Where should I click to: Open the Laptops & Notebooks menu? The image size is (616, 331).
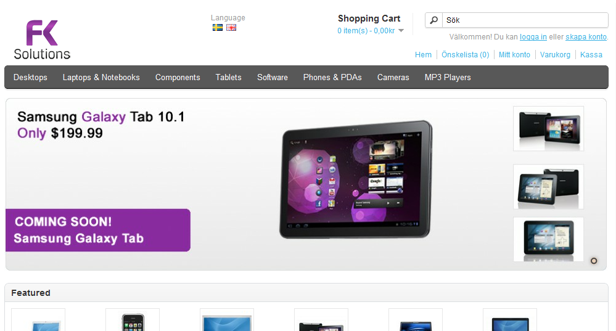tap(101, 77)
